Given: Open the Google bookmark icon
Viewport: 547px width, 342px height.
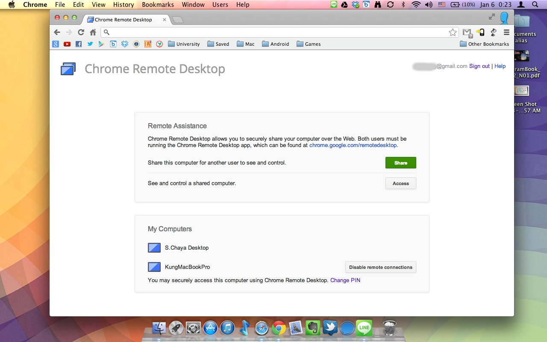Looking at the screenshot, I should tap(56, 44).
